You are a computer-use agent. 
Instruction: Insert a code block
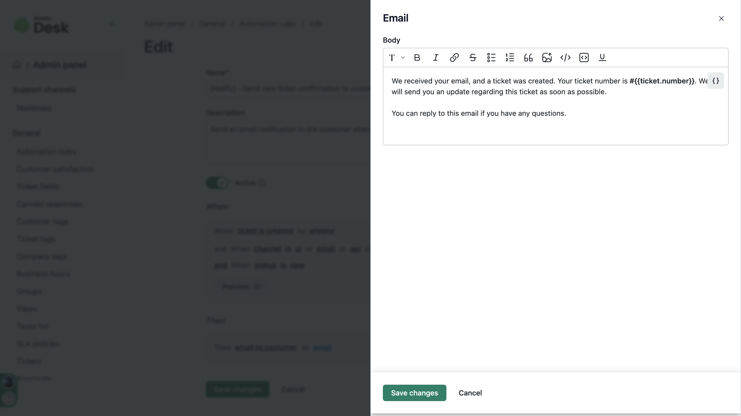pyautogui.click(x=584, y=58)
